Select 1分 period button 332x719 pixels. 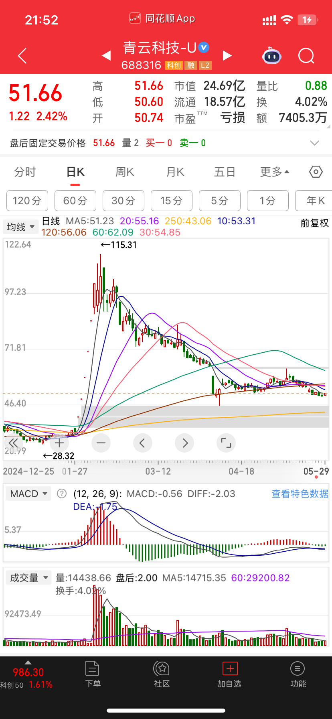268,201
